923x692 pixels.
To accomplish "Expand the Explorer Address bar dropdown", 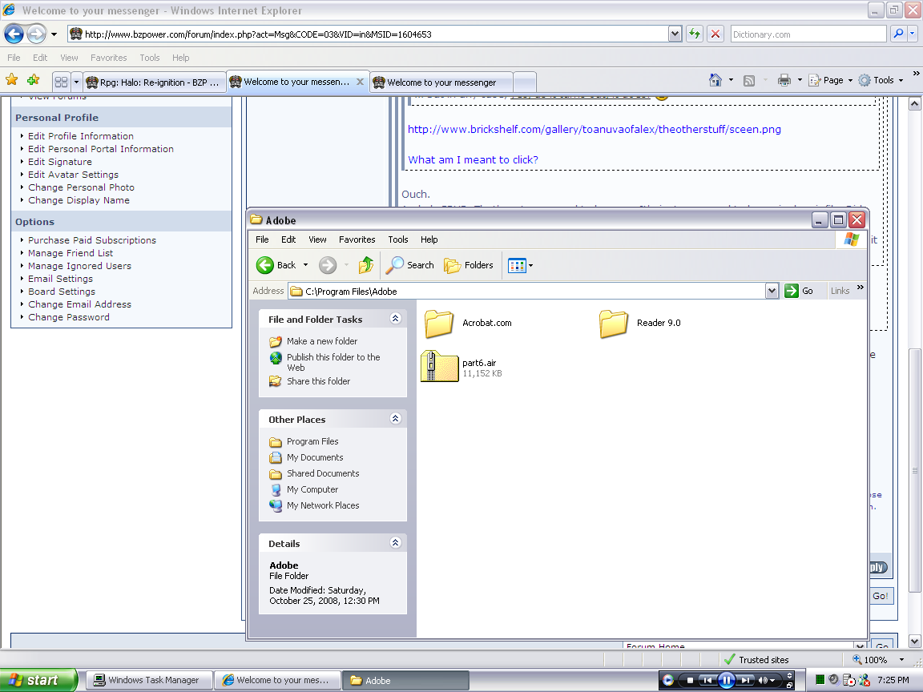I will tap(772, 291).
